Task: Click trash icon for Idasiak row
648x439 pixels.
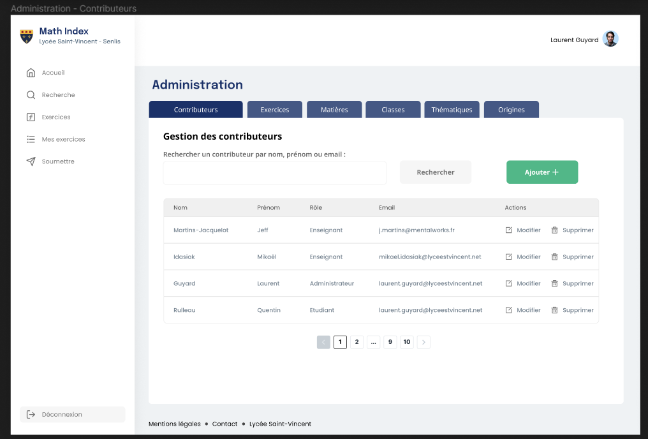Action: 554,257
